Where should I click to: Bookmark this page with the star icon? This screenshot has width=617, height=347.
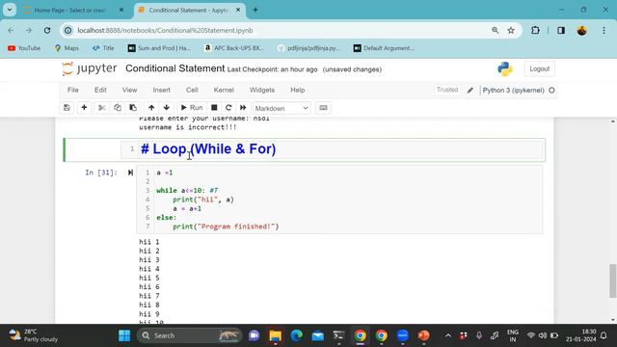click(511, 30)
